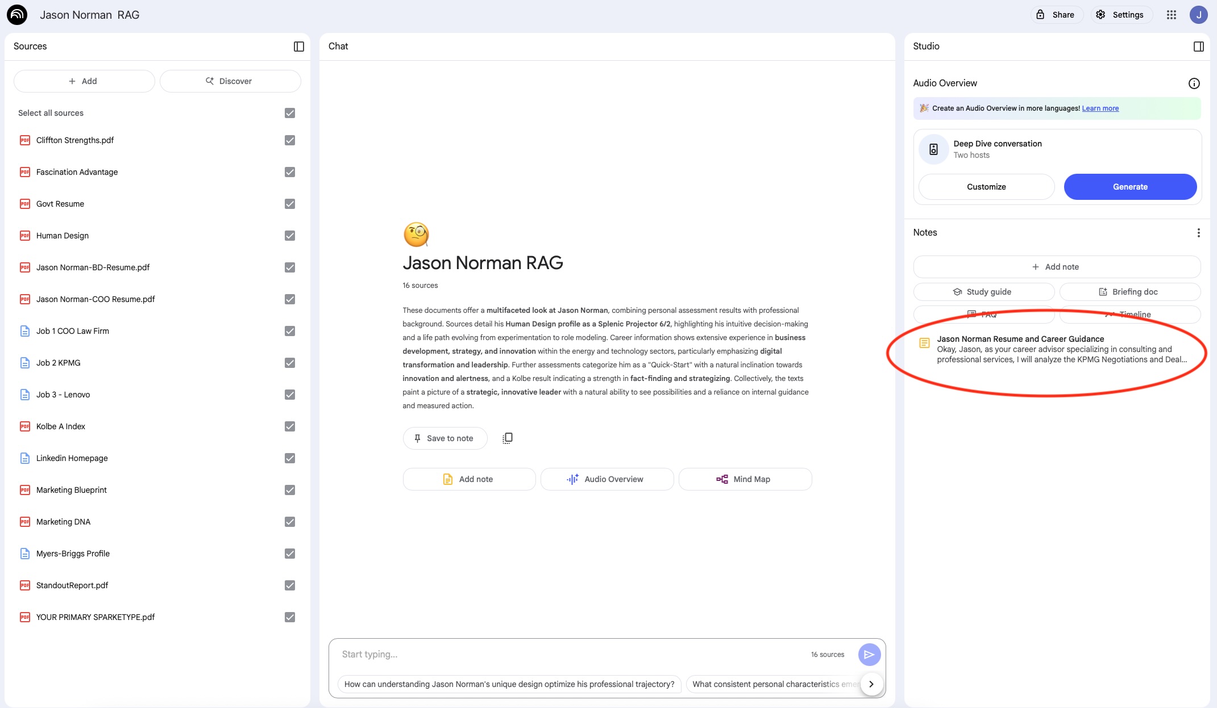Click Discover sources button
This screenshot has height=708, width=1217.
click(x=230, y=81)
